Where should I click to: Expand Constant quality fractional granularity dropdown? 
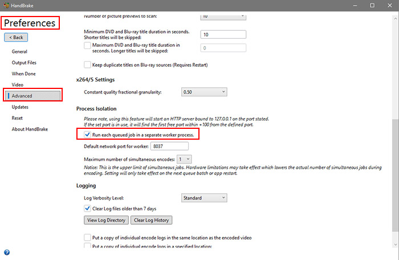click(203, 92)
